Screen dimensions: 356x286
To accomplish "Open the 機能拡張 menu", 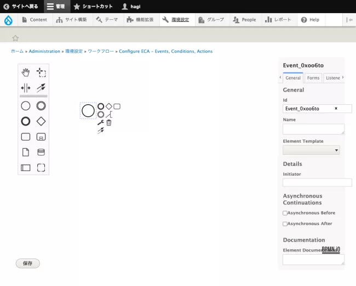I will pos(140,20).
